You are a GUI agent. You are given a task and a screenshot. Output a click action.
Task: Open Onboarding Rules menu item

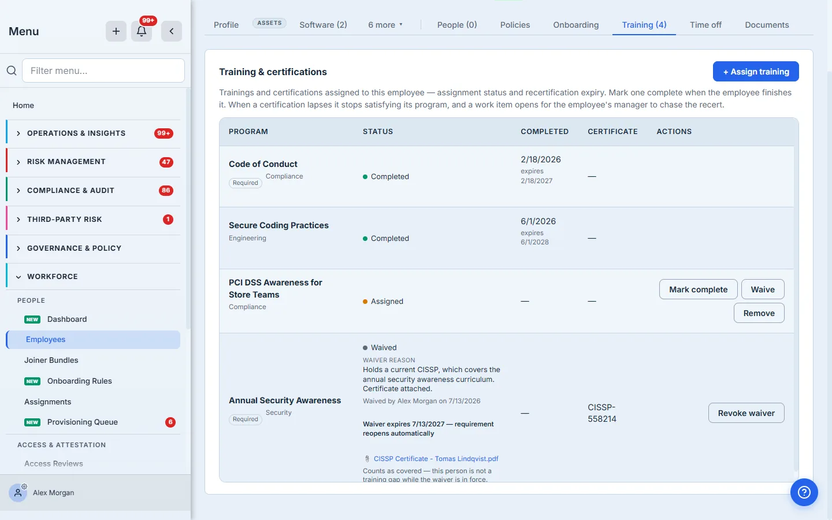[x=80, y=381]
